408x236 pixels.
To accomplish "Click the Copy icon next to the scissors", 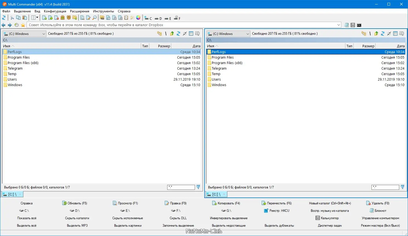I will click(18, 18).
